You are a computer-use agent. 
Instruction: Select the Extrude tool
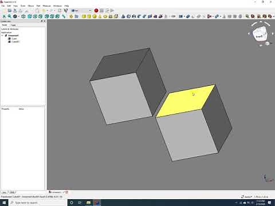click(123, 17)
